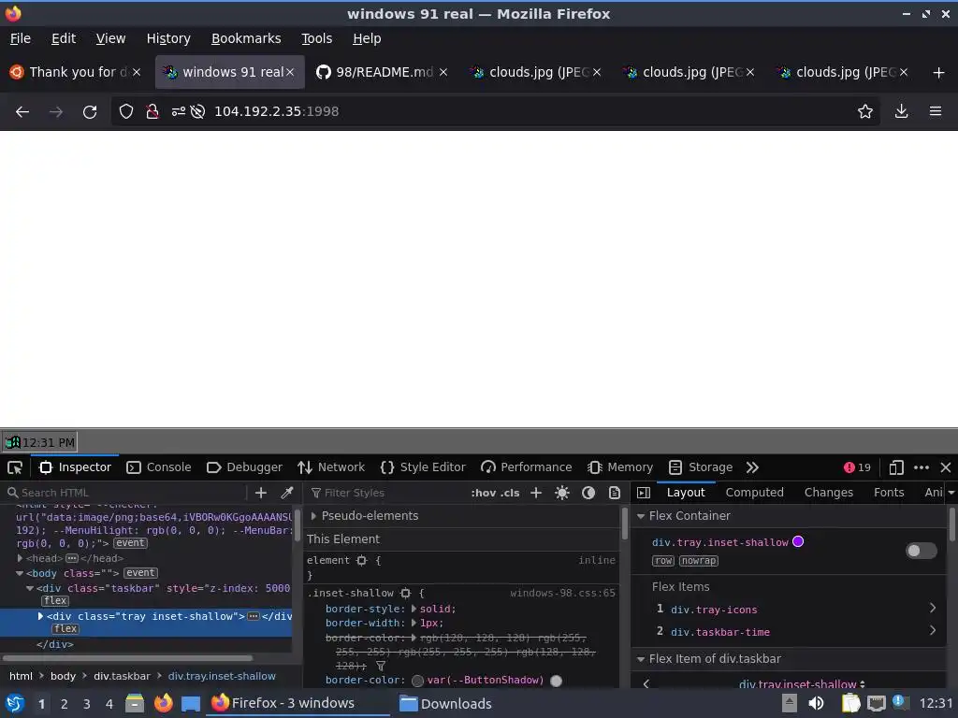Viewport: 958px width, 718px height.
Task: Collapse the sidebar pane toggle icon
Action: coord(644,493)
